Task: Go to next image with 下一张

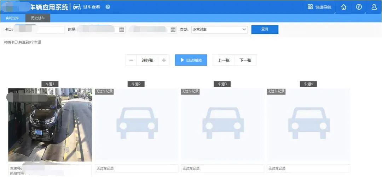Action: [245, 60]
